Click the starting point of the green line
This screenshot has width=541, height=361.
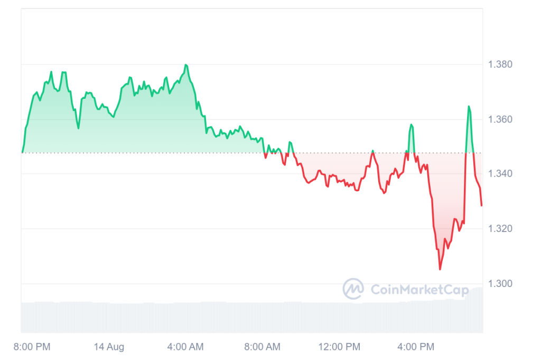click(x=22, y=152)
